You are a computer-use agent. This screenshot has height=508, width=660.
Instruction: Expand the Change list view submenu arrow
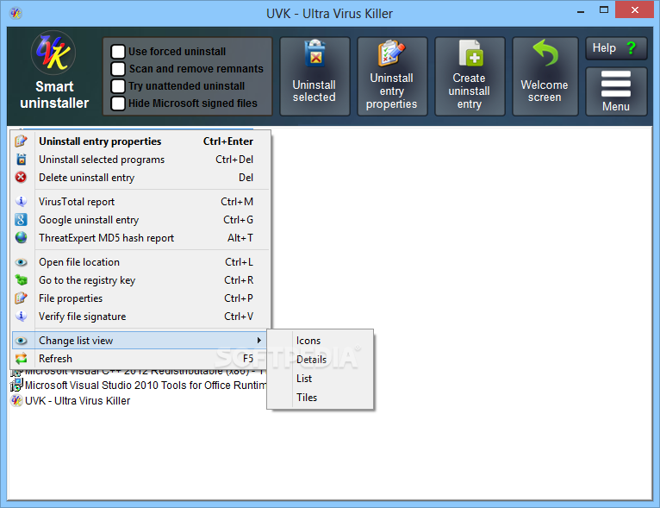point(258,341)
